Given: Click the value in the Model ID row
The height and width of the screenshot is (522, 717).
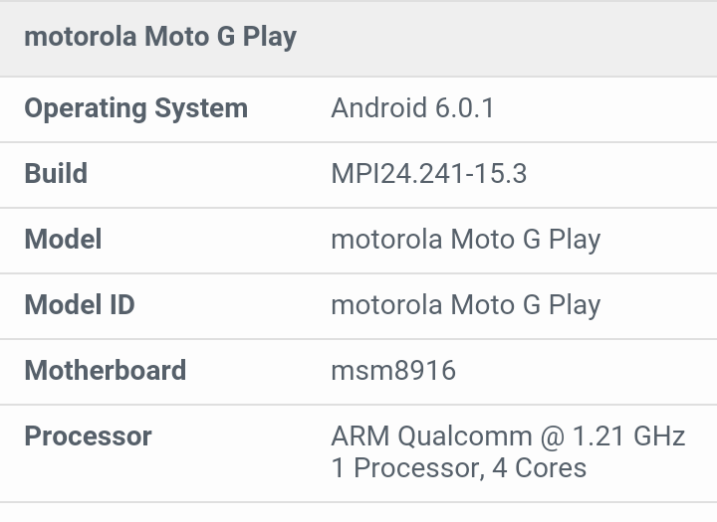Looking at the screenshot, I should point(465,305).
